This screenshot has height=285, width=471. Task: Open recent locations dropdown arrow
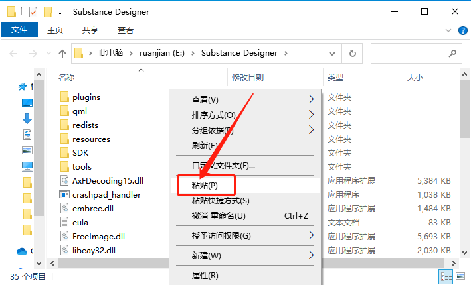(x=48, y=54)
